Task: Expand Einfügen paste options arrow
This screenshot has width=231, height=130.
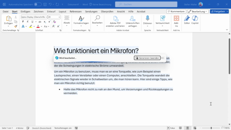Action: 8,26
